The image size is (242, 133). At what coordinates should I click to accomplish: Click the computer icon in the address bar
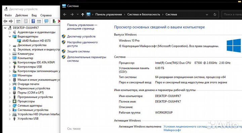(x=88, y=14)
